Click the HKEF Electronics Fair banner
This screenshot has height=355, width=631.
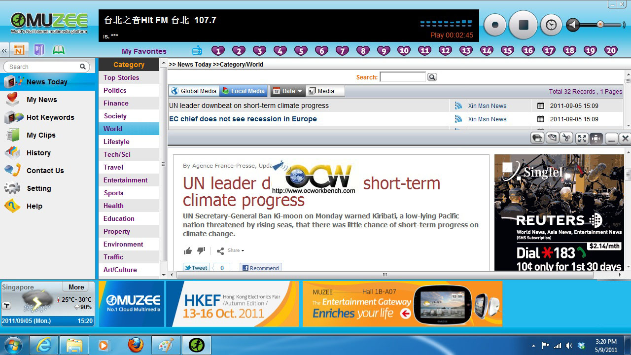pos(232,304)
